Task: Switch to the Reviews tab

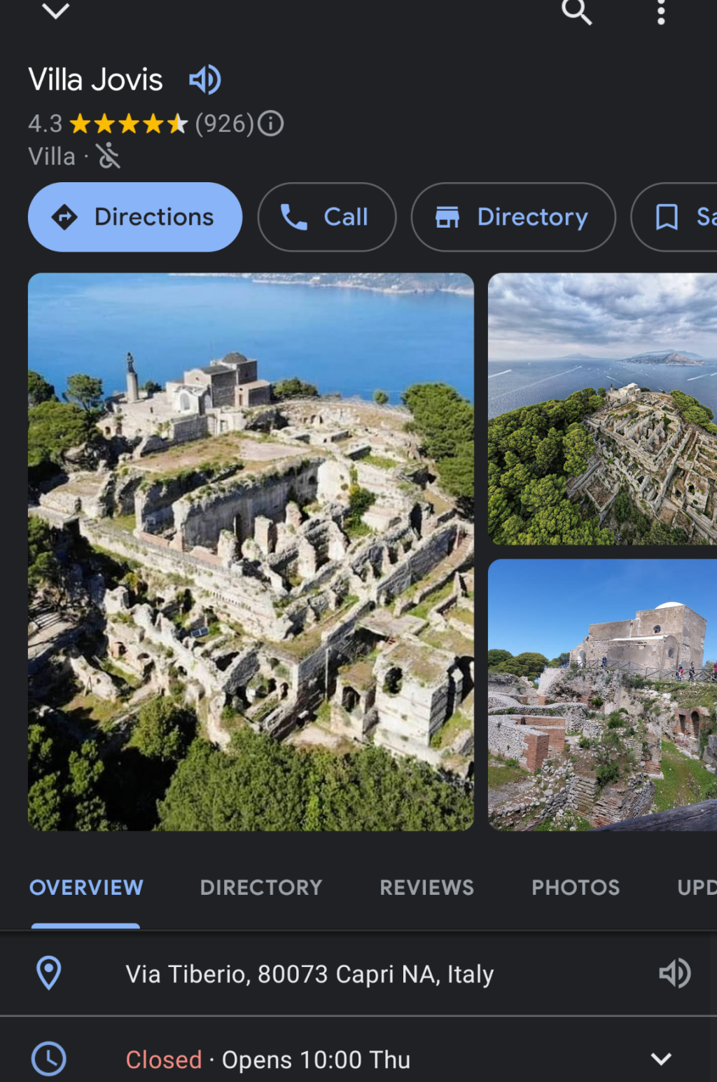Action: click(426, 887)
